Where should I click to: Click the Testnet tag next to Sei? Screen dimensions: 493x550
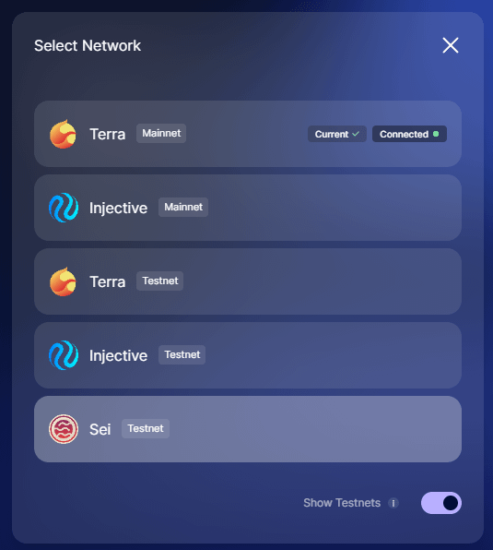(x=146, y=428)
